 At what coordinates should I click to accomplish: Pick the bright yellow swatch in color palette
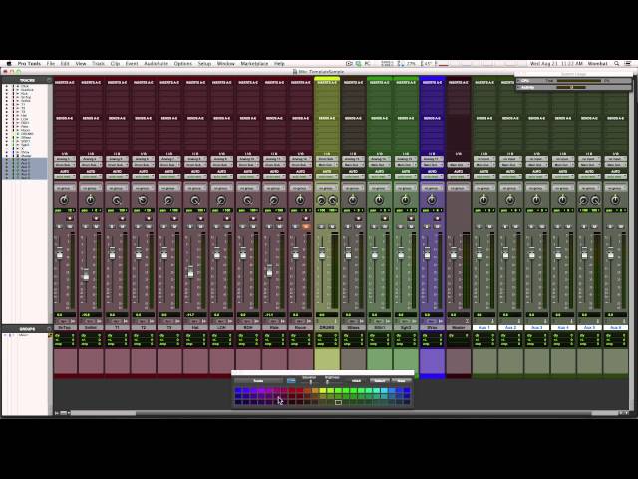pos(323,391)
